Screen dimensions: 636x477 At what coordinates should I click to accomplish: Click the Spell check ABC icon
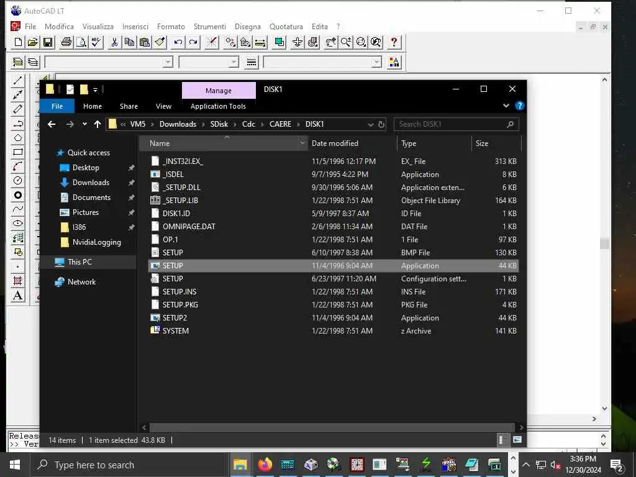96,42
